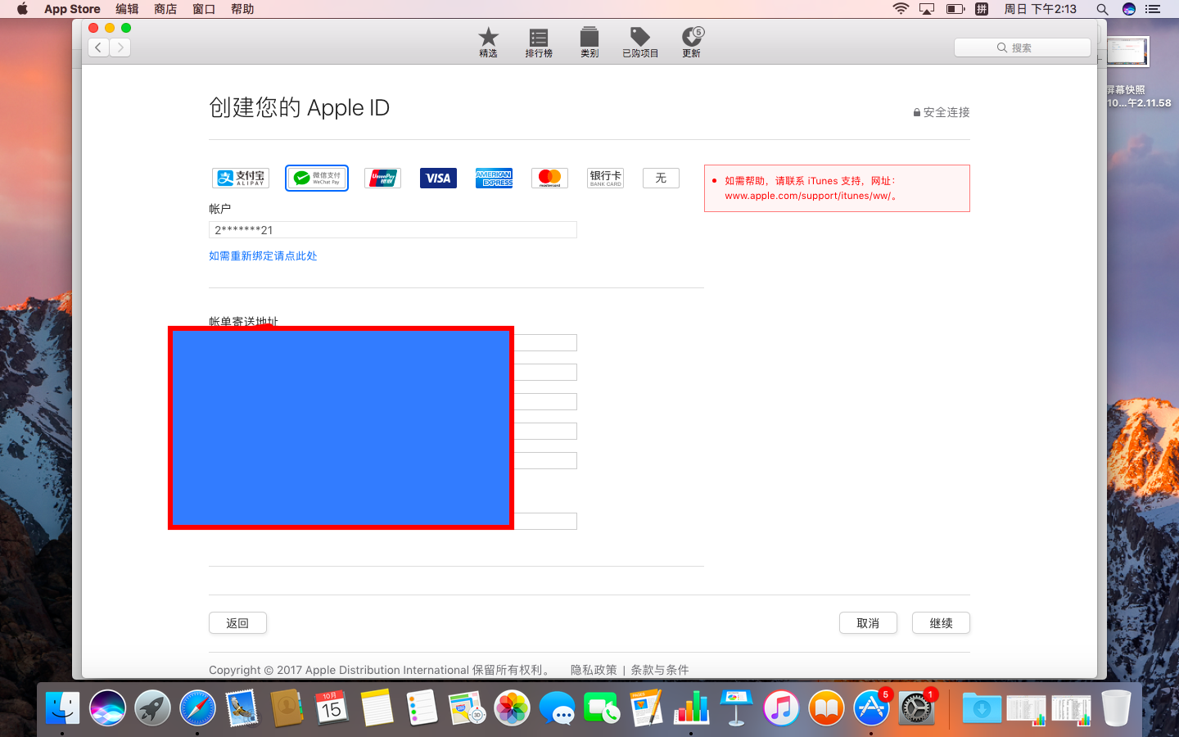The image size is (1179, 737).
Task: Open Spotlight search in the menu bar
Action: pos(1102,9)
